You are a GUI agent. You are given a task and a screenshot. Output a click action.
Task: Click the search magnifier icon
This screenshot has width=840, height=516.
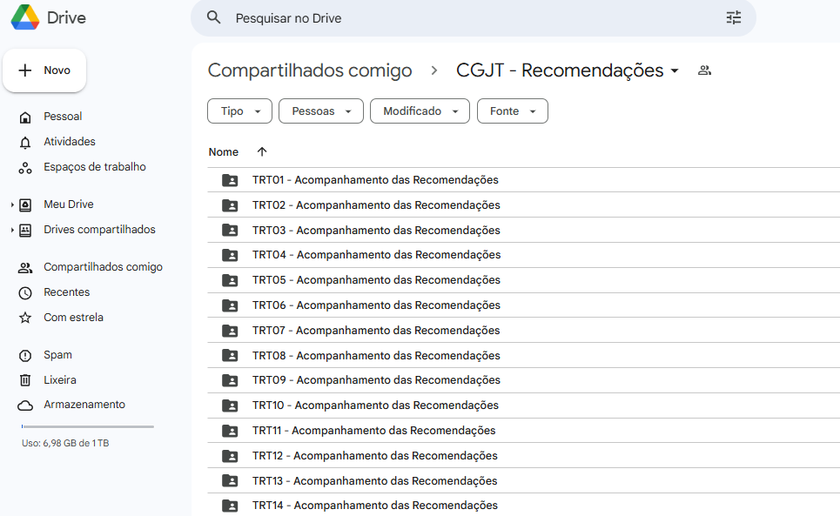pos(214,18)
